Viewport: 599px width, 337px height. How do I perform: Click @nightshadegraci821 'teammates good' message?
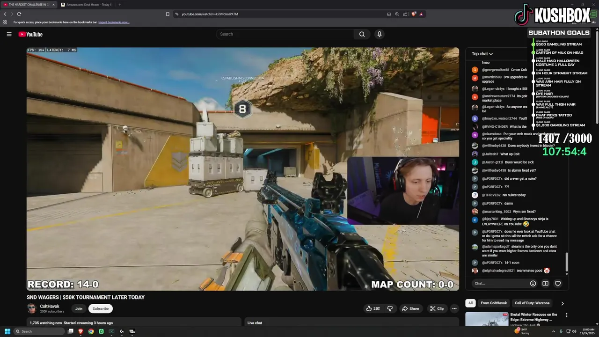511,271
